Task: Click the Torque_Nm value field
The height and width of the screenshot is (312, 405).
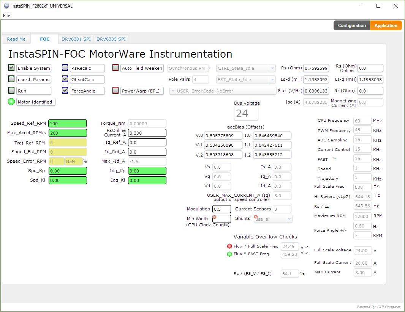Action: [147, 124]
